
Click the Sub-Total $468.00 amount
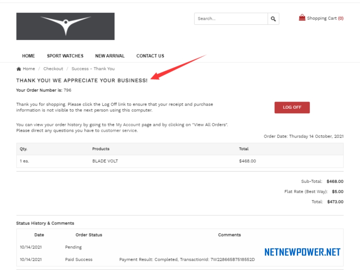(x=335, y=181)
